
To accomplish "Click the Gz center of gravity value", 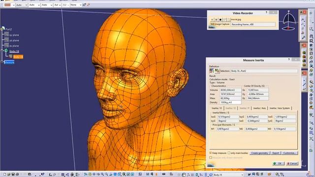I will [258, 98].
